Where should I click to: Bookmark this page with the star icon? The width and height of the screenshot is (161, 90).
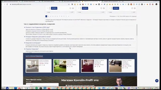click(x=69, y=4)
